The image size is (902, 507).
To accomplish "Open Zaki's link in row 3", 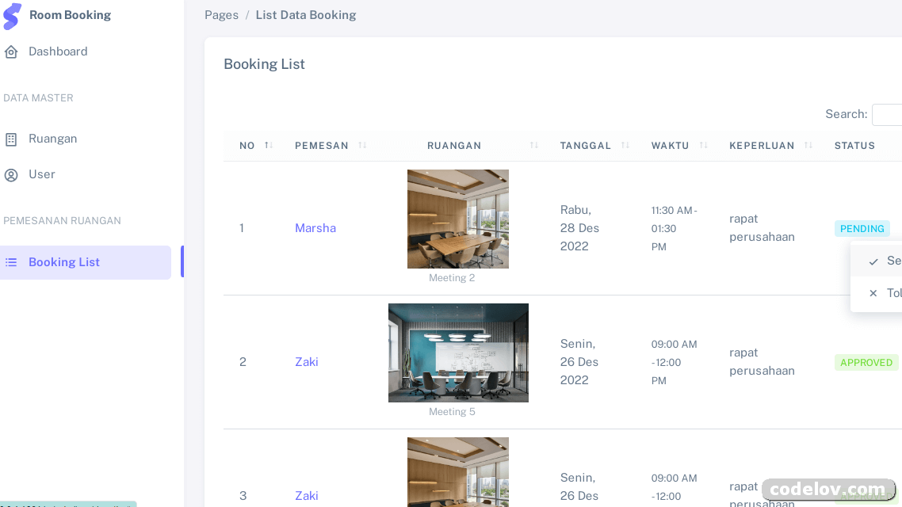I will (307, 495).
